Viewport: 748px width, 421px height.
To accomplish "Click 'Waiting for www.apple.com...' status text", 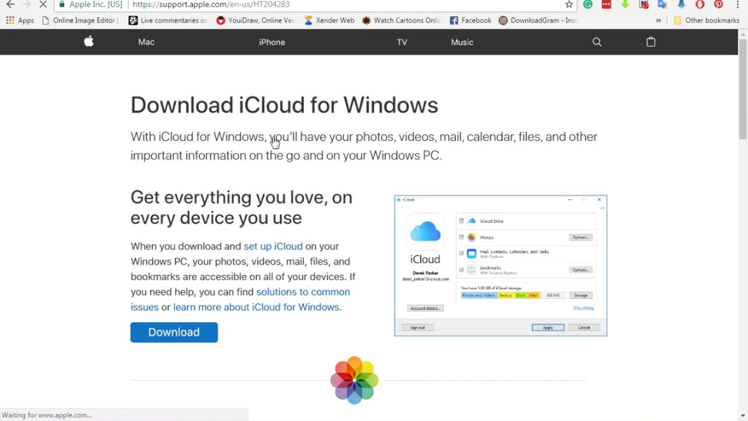I will 47,415.
